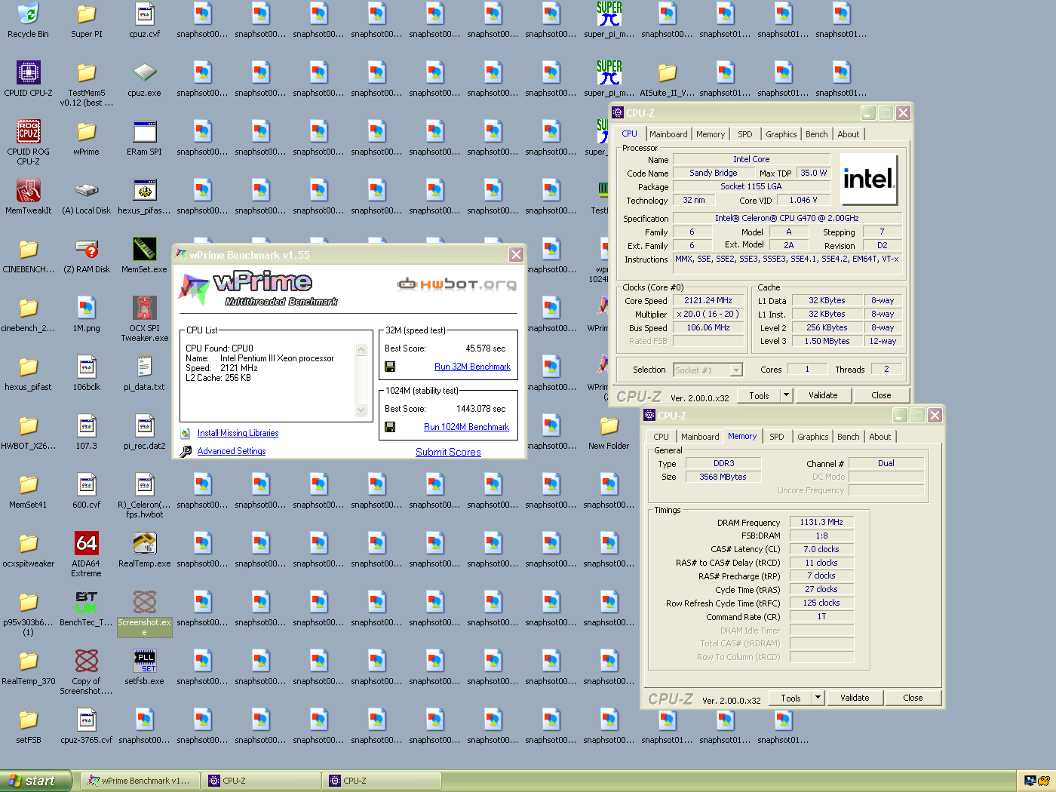
Task: Expand Tools dropdown arrow in Memory window
Action: [818, 697]
